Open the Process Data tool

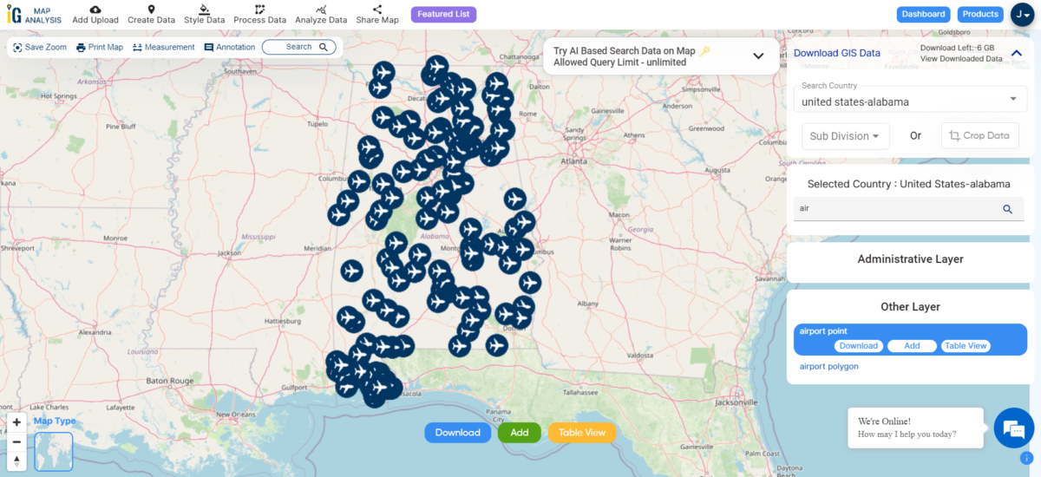pos(259,10)
